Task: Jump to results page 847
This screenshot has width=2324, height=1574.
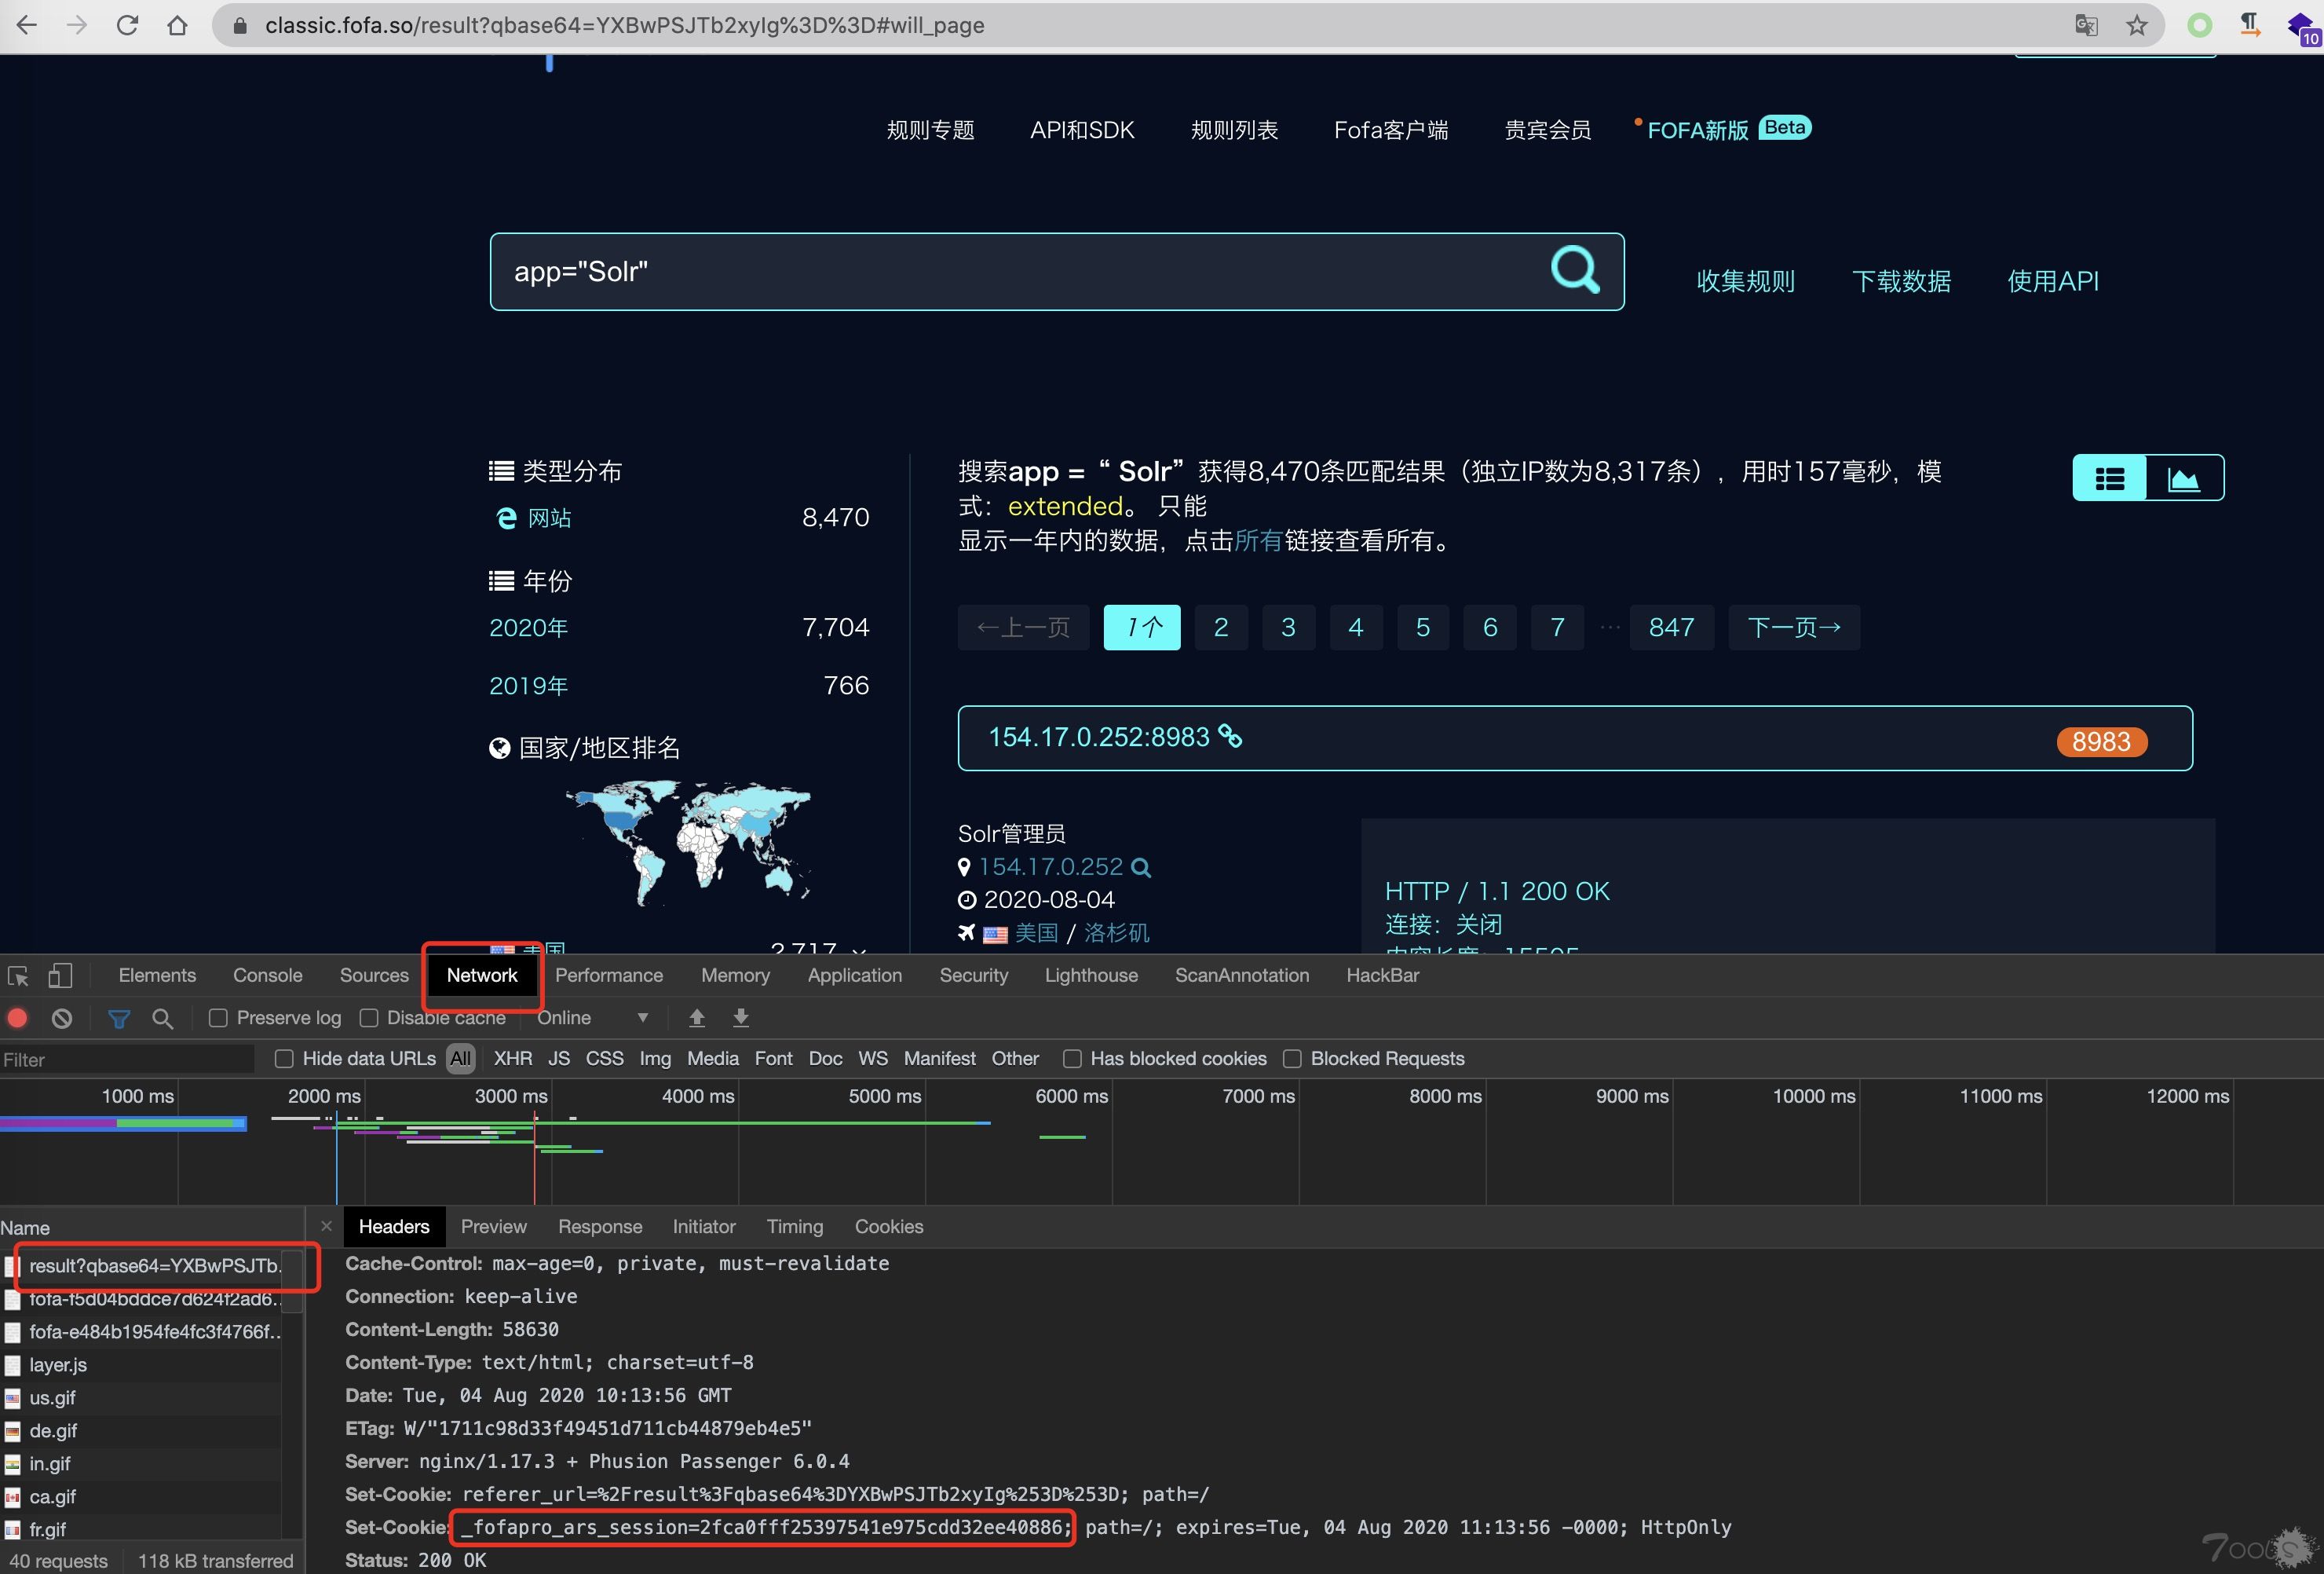Action: (x=1671, y=628)
